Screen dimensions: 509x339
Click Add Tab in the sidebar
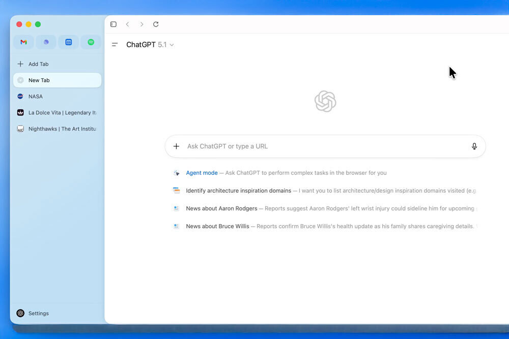click(x=38, y=64)
